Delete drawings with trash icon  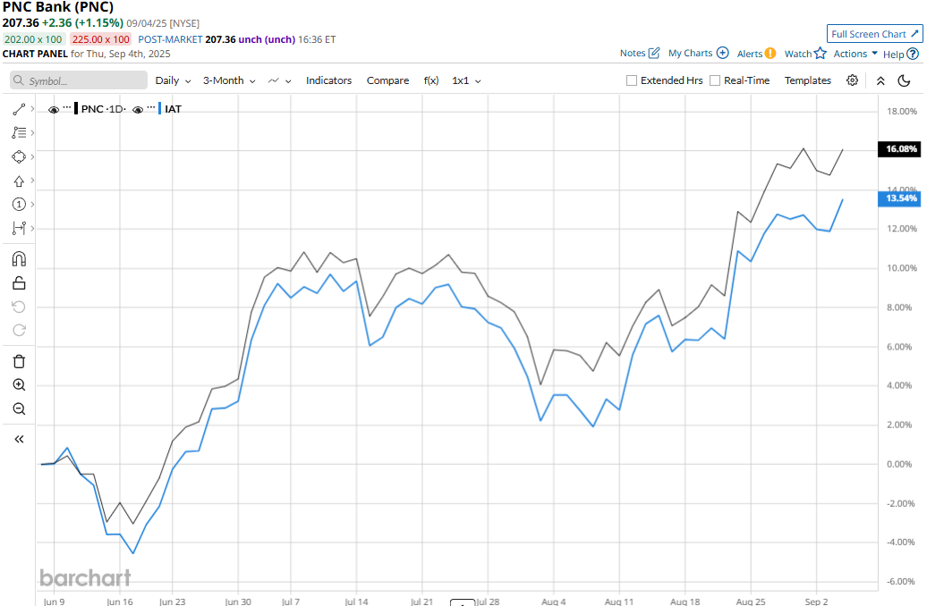19,361
